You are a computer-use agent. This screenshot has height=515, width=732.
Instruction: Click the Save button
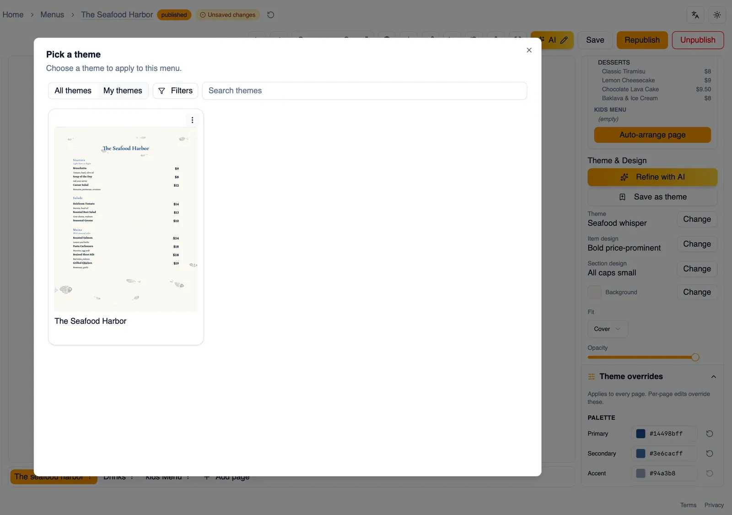[x=595, y=40]
